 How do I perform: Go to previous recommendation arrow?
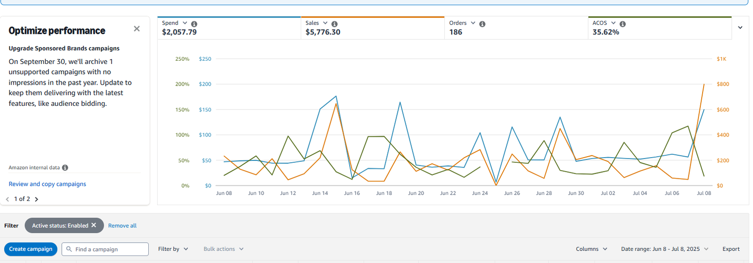point(8,199)
